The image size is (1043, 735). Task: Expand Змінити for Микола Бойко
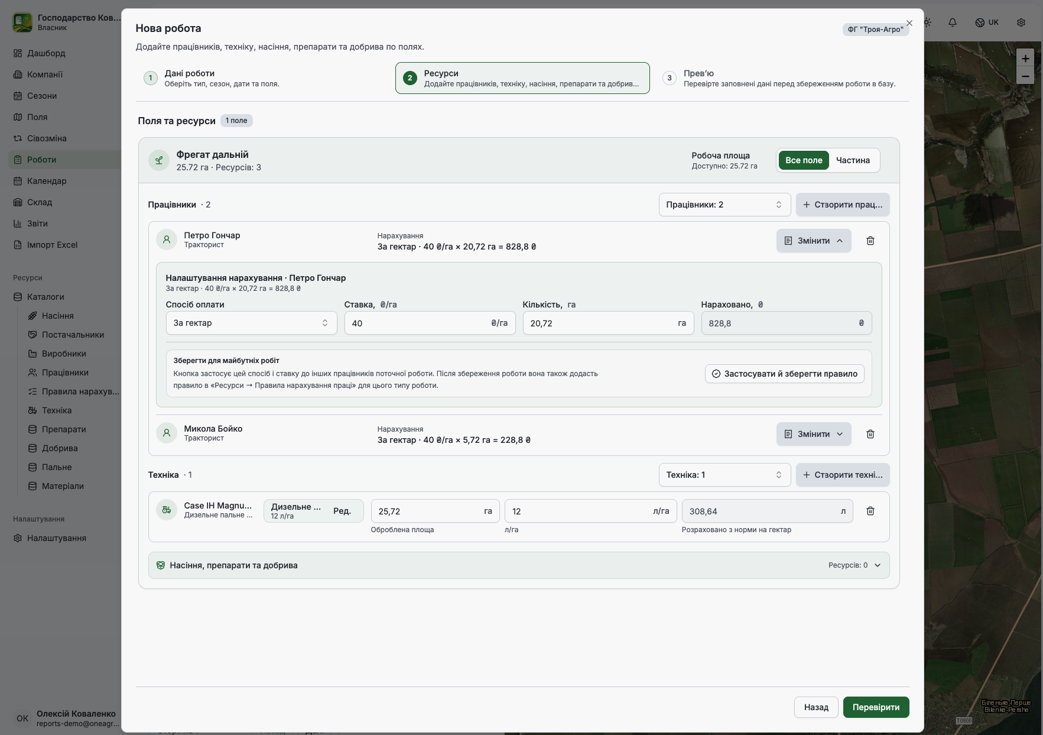tap(814, 434)
